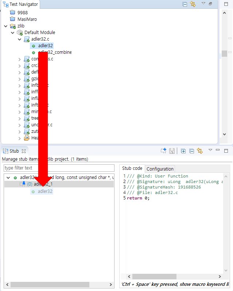Open Stub view menu triangle

210,150
